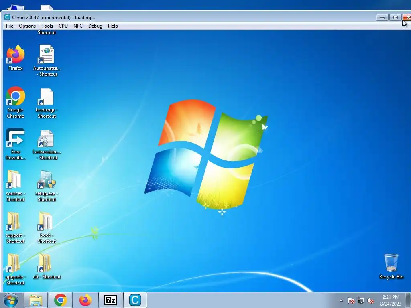Select the Google Chrome desktop shortcut
This screenshot has height=308, width=411.
click(x=16, y=102)
